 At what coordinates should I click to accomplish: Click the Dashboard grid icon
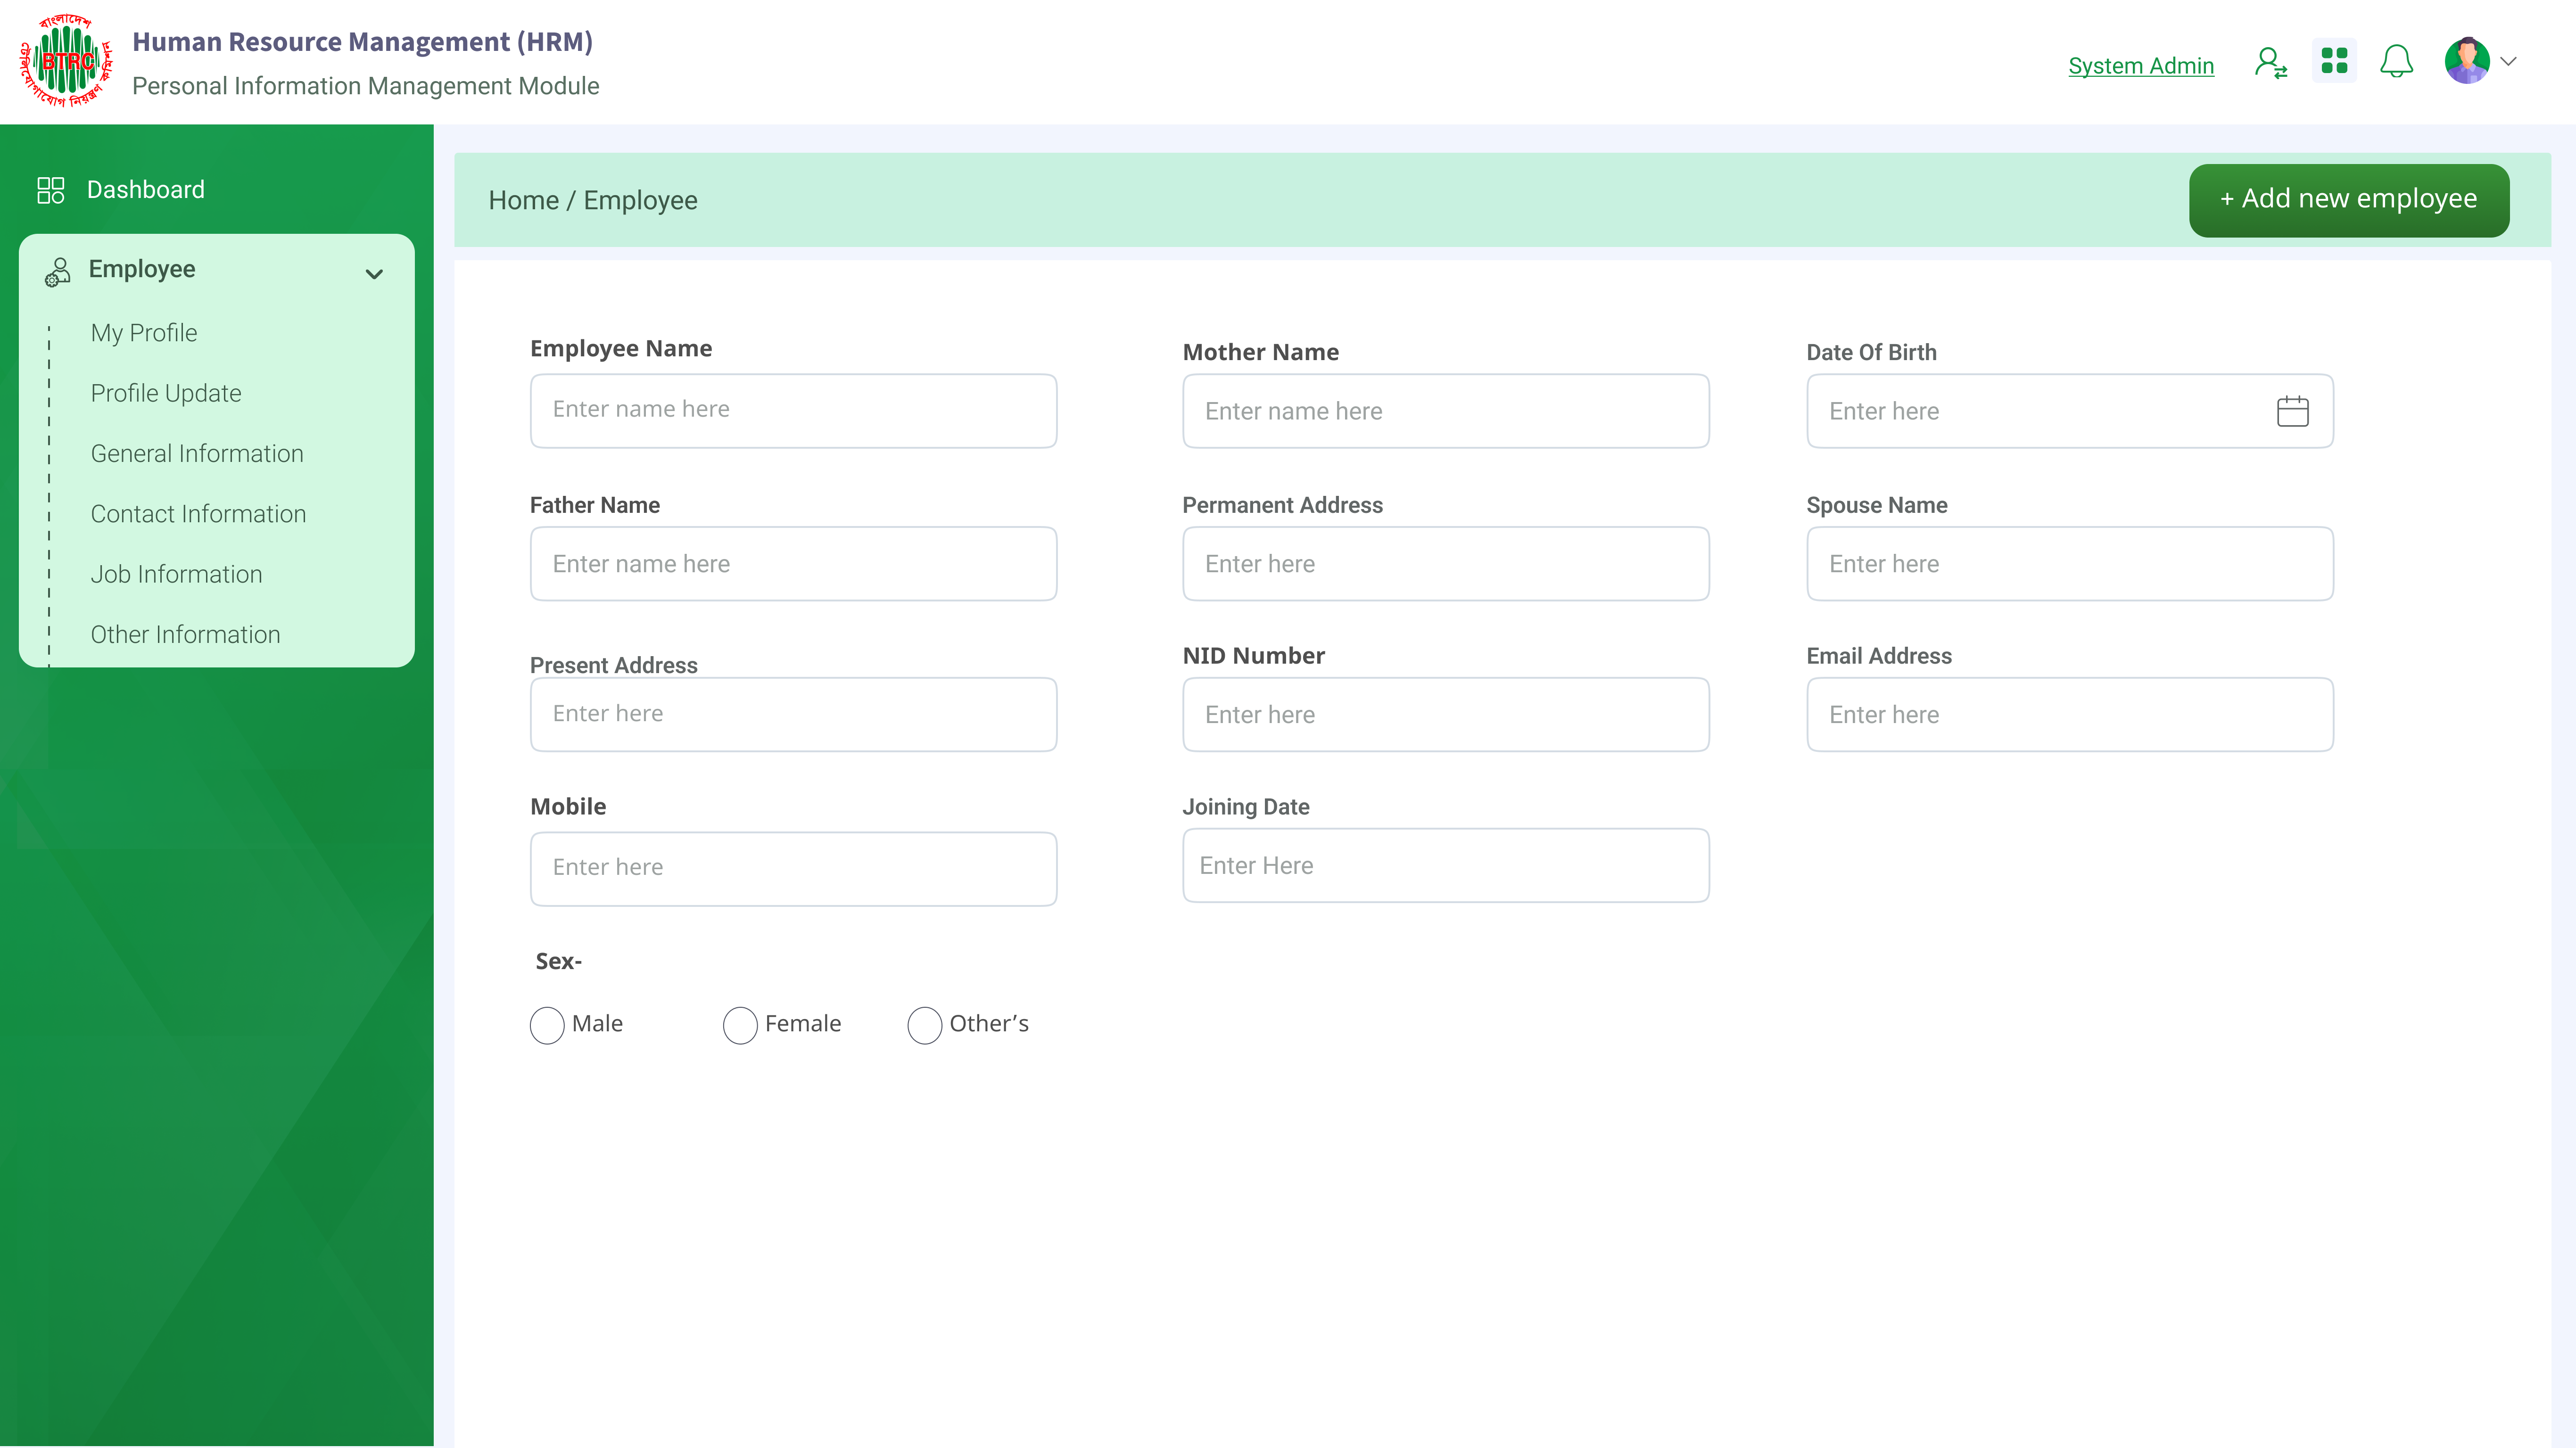coord(51,190)
